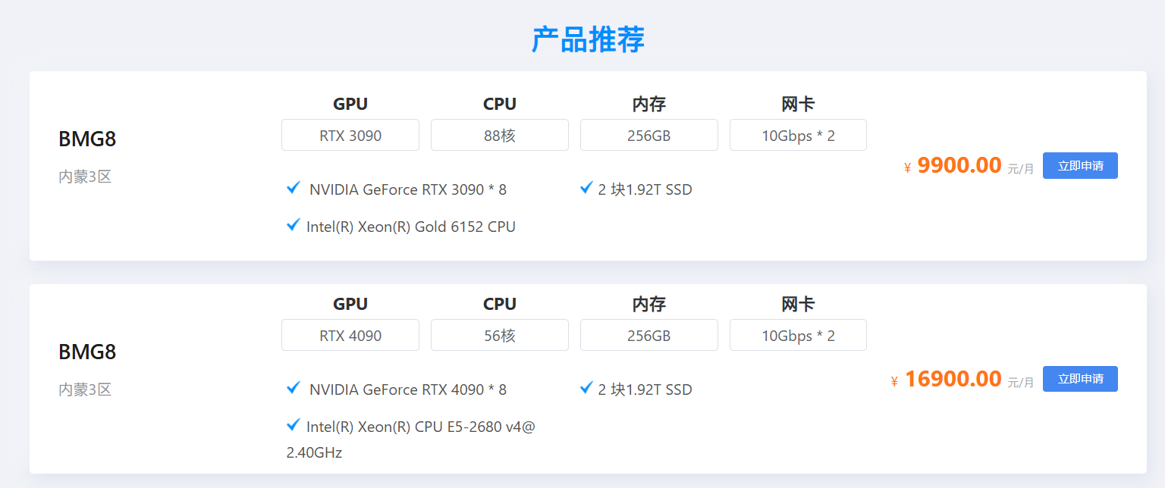Click the checkmark beside NVIDIA GeForce RTX 3090 * 8

click(294, 189)
